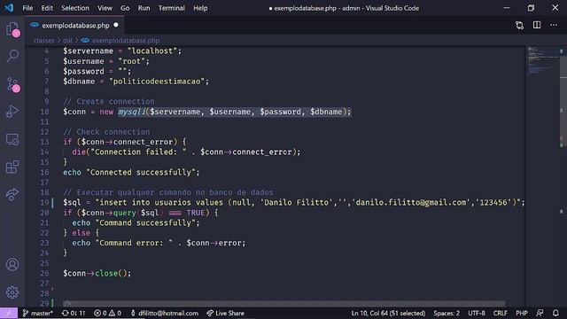The height and width of the screenshot is (319, 567).
Task: Open the Accounts menu icon
Action: click(12, 265)
